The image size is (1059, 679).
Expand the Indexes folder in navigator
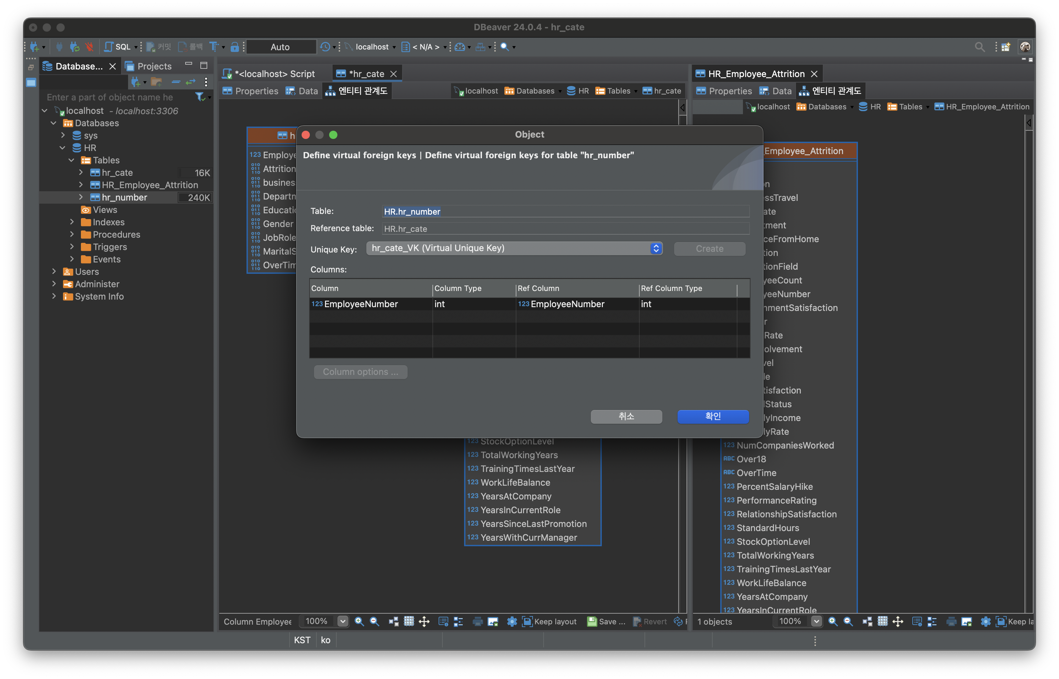click(x=72, y=222)
